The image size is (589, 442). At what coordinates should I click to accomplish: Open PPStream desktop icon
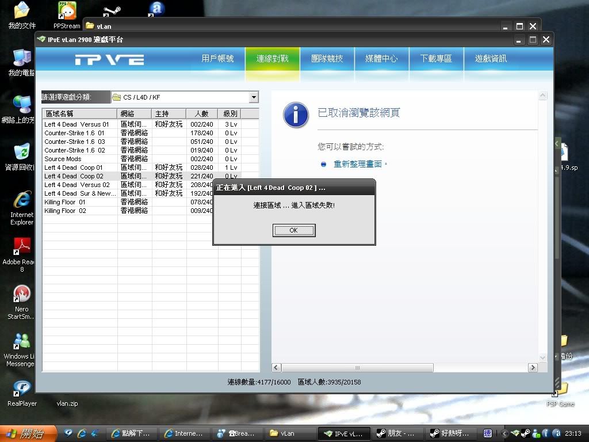[67, 11]
